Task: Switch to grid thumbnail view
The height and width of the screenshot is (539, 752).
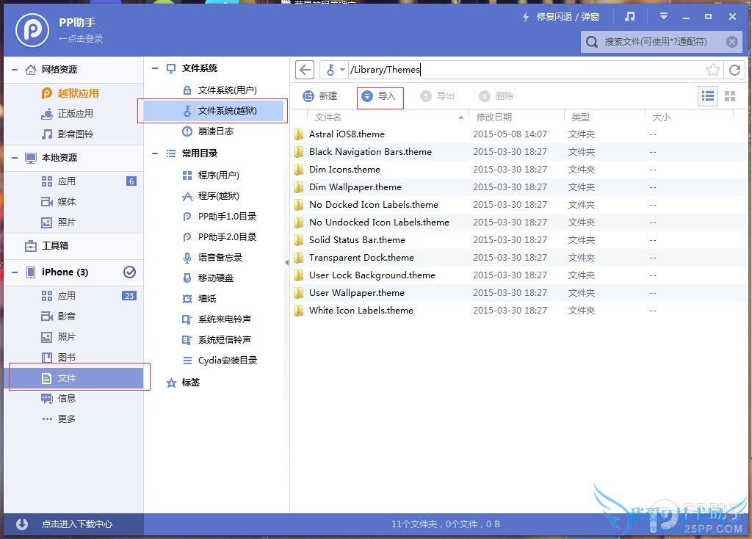Action: 730,96
